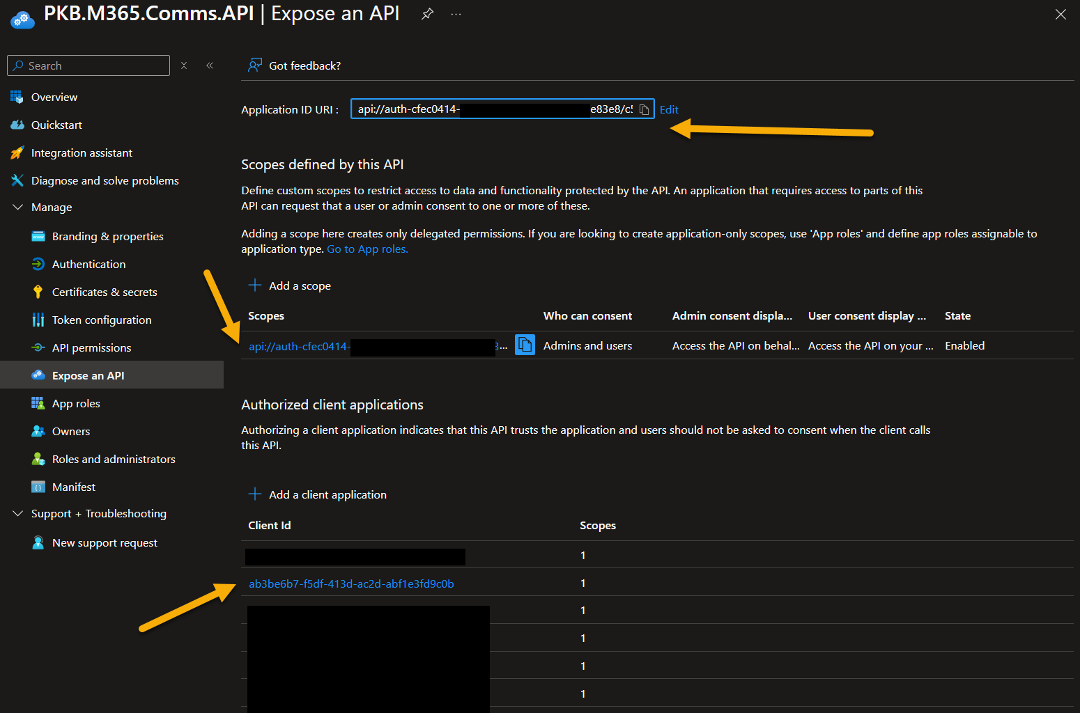Open Token configuration
This screenshot has width=1080, height=713.
pyautogui.click(x=101, y=320)
